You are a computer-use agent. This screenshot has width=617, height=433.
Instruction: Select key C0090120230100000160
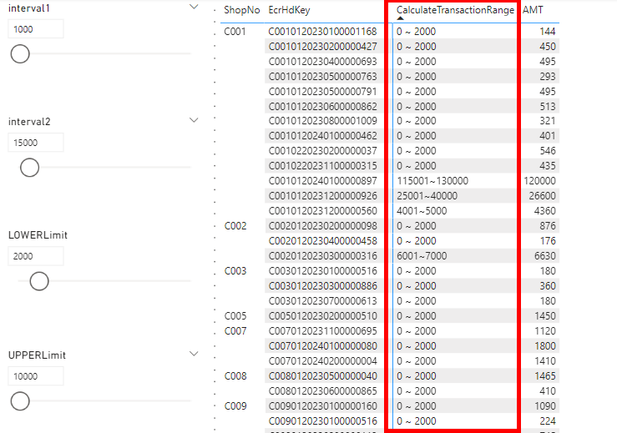point(322,405)
